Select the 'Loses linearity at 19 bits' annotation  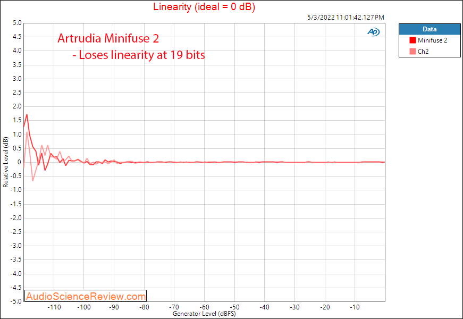(142, 55)
